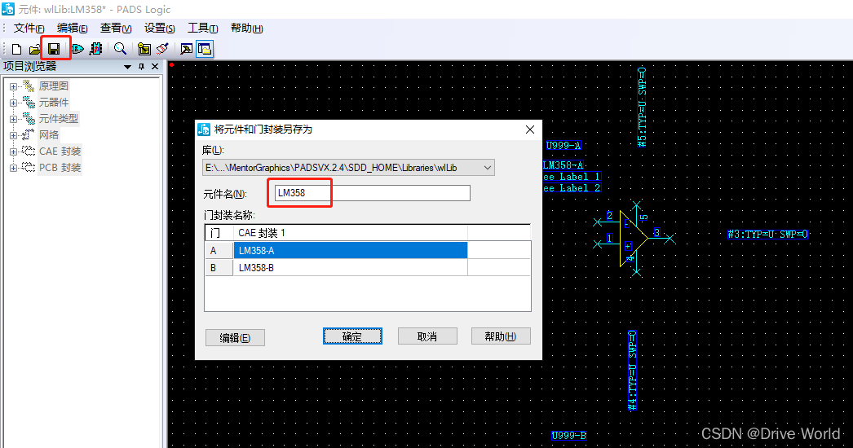Save the part with the floppy icon
The height and width of the screenshot is (448, 853).
[54, 49]
